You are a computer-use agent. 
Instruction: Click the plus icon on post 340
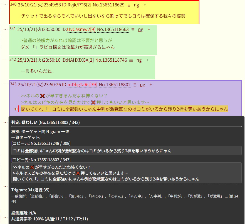point(144,5)
